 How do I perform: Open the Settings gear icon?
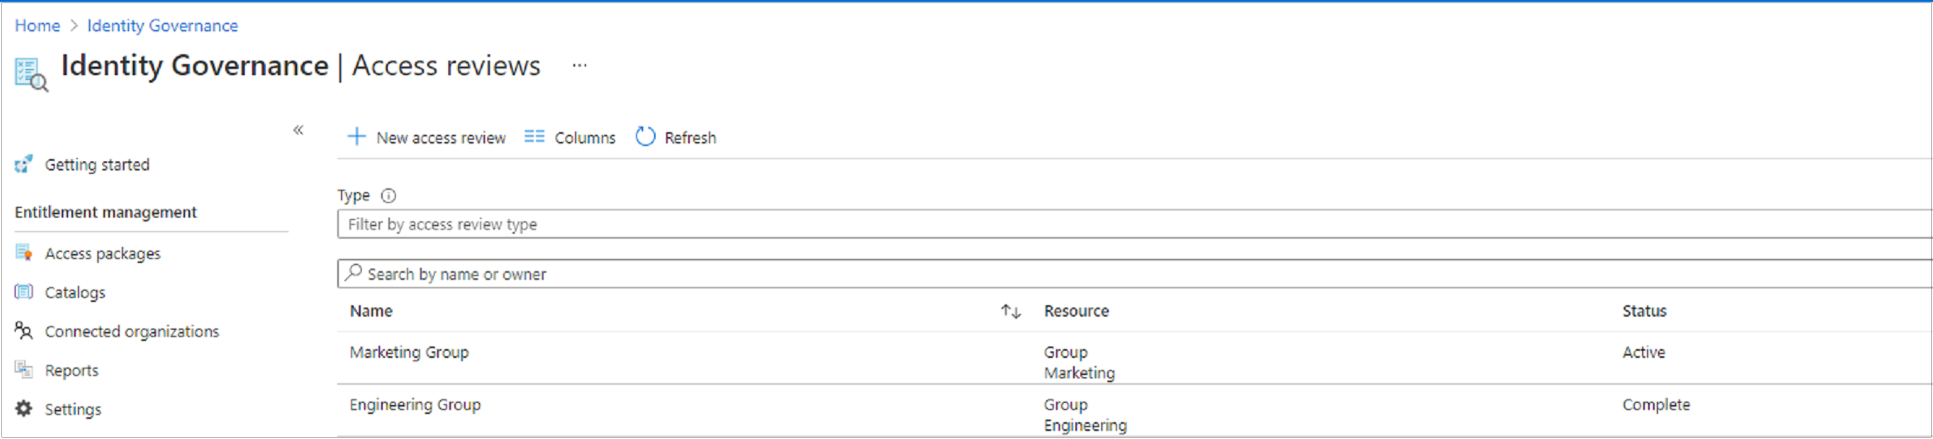click(24, 409)
